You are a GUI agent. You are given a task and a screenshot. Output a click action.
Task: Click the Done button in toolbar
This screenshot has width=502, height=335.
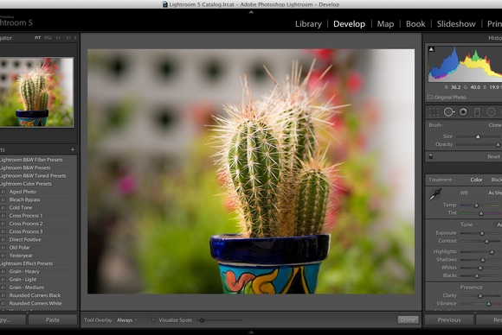408,320
